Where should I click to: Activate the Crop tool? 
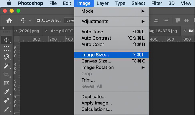point(6,74)
